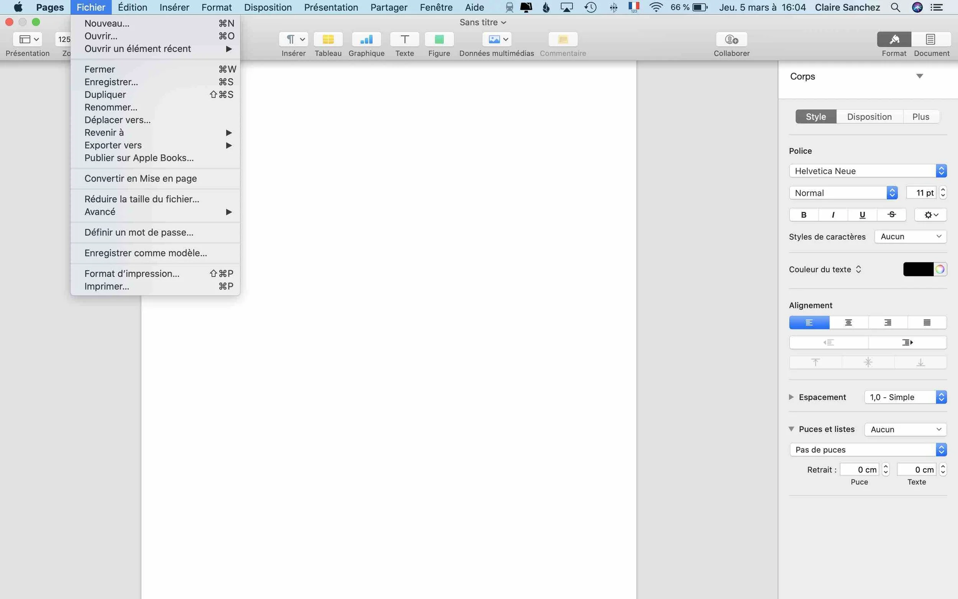This screenshot has height=599, width=958.
Task: Enable italic text style
Action: (833, 214)
